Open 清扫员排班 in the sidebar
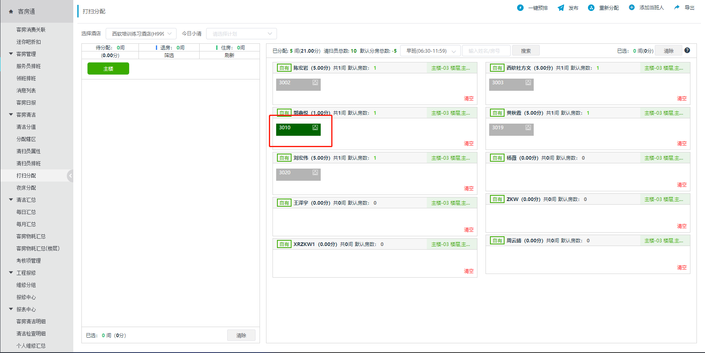The height and width of the screenshot is (353, 705). coord(28,163)
